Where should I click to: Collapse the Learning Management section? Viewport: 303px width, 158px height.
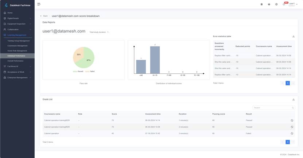click(x=17, y=35)
